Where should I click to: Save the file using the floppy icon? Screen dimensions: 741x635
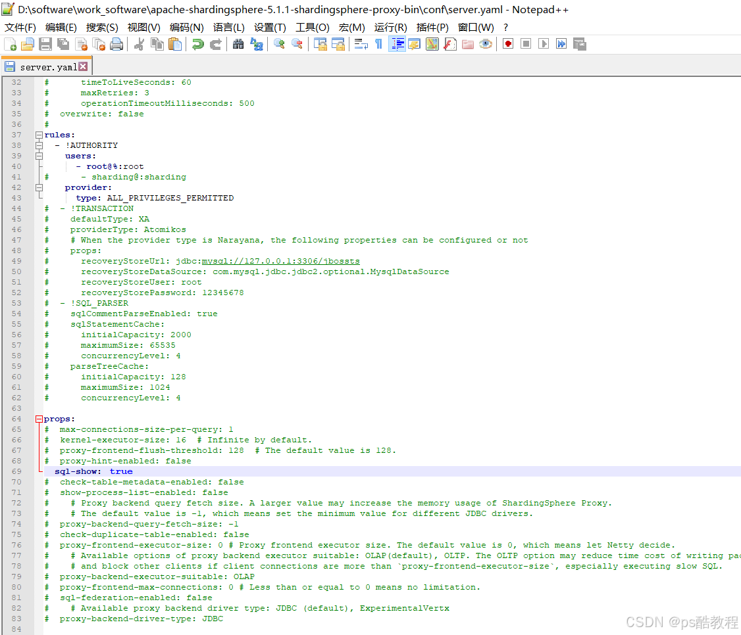pyautogui.click(x=45, y=45)
